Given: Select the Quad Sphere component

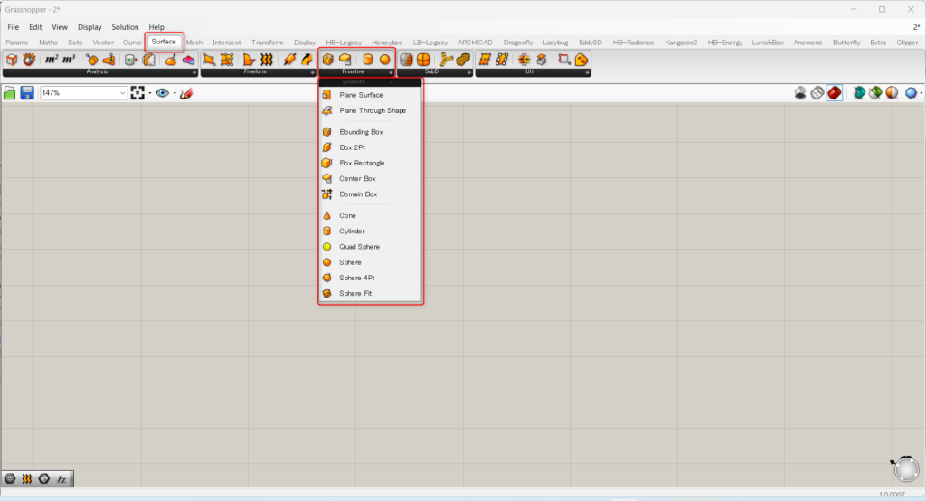Looking at the screenshot, I should pos(359,247).
